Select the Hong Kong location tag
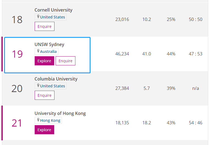211x145 pixels. (50, 120)
